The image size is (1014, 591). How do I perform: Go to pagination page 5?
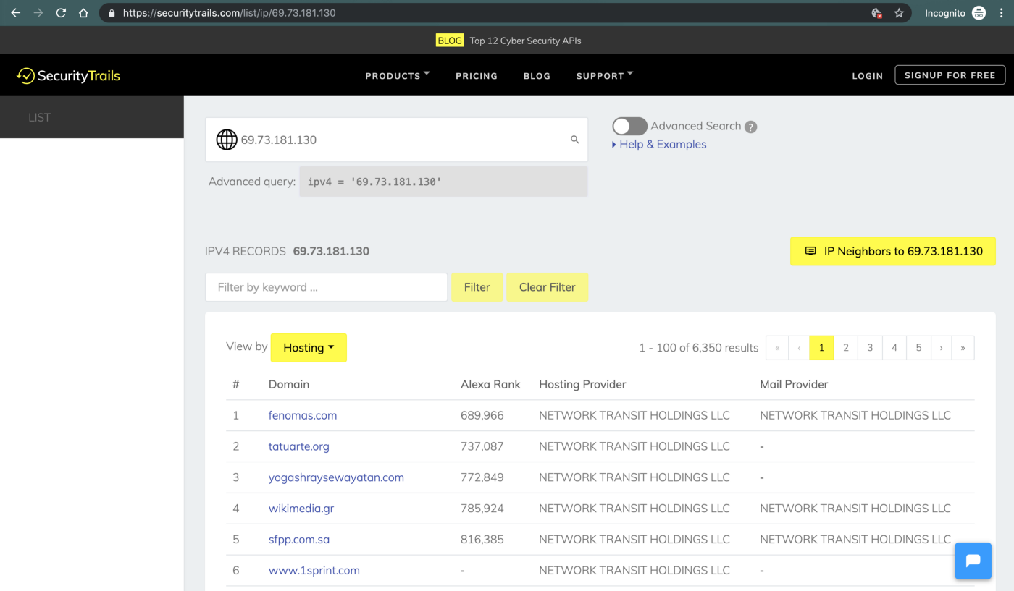[x=918, y=348]
